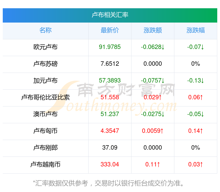Click the price value 333.04
220x192 pixels.
(110, 164)
